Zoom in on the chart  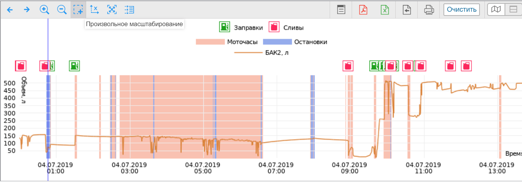click(44, 9)
